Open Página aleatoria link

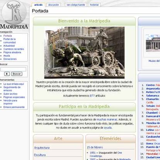(12, 53)
